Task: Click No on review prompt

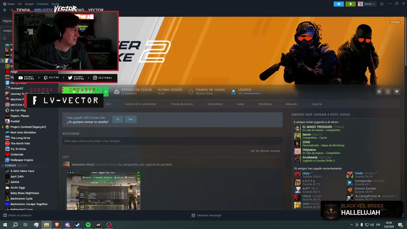Action: (130, 119)
